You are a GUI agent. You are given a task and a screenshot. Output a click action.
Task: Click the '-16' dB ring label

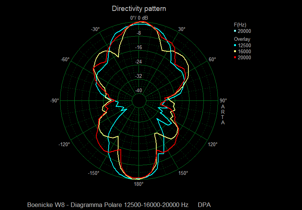tap(139, 47)
